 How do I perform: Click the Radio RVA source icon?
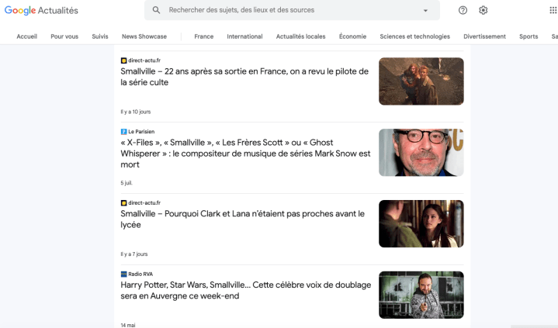123,274
